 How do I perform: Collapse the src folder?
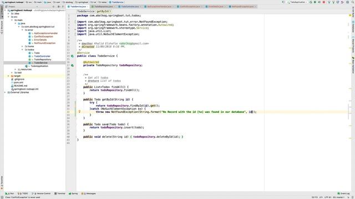point(9,17)
